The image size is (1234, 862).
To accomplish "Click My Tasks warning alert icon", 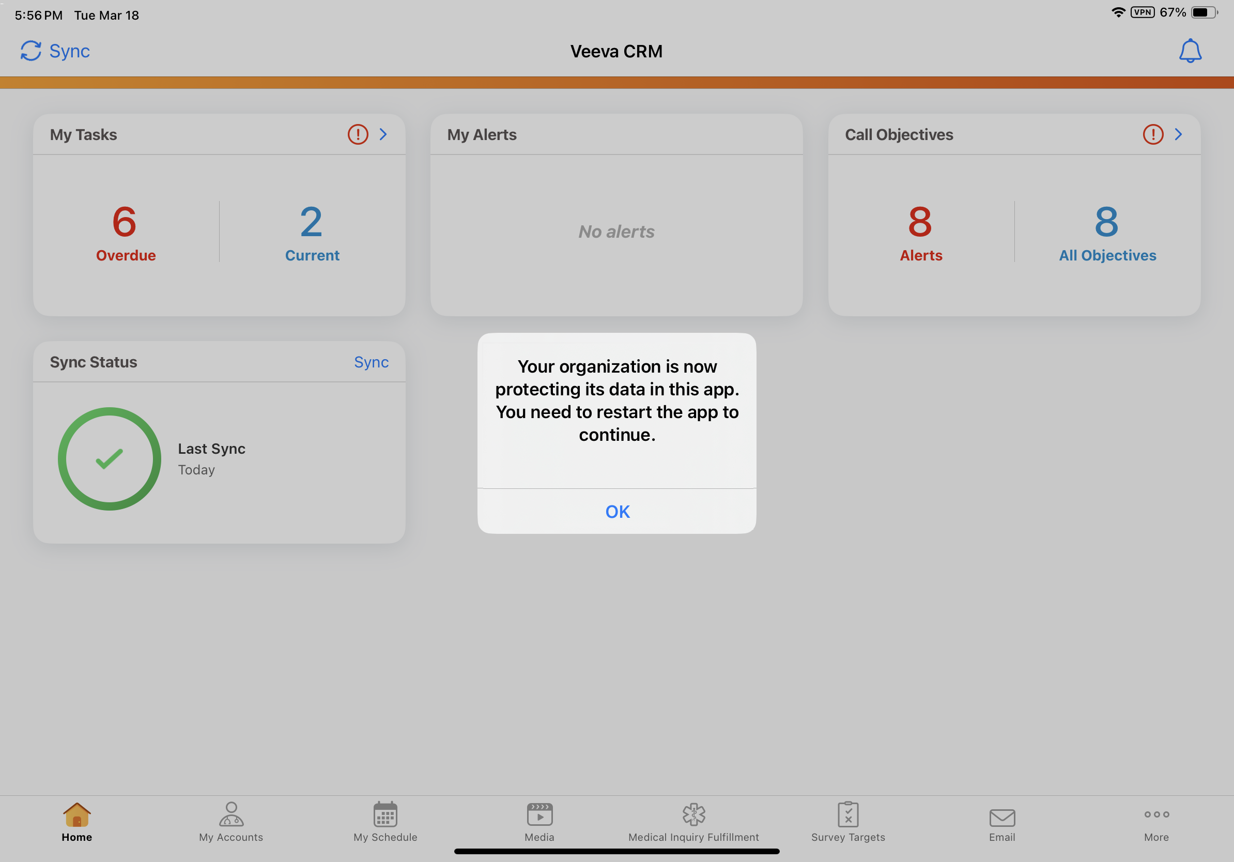I will 358,134.
